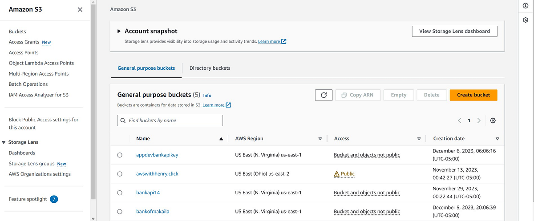Open Access Points in the sidebar
The height and width of the screenshot is (221, 534).
[24, 52]
